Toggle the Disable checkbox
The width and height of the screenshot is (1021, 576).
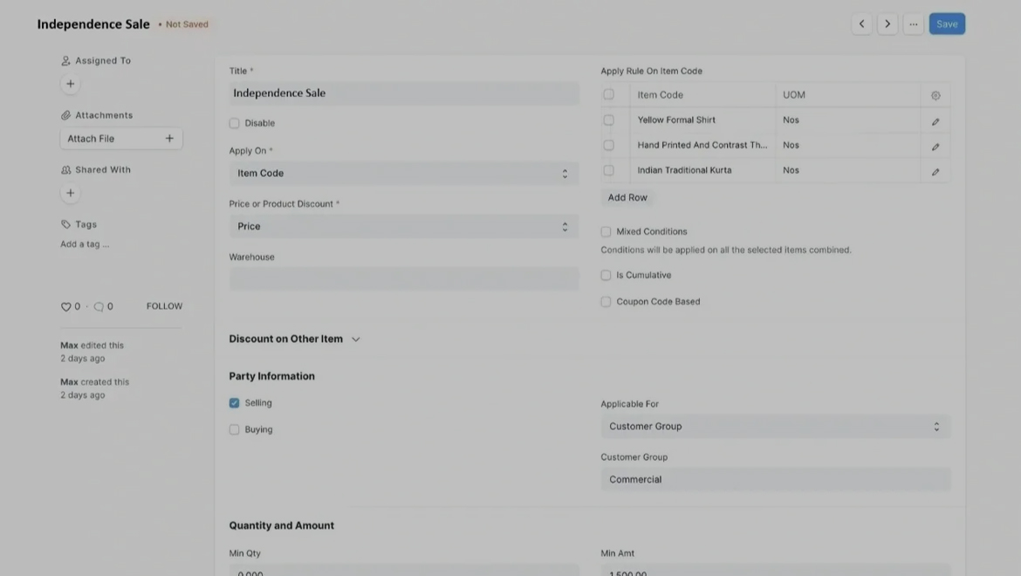pos(234,123)
